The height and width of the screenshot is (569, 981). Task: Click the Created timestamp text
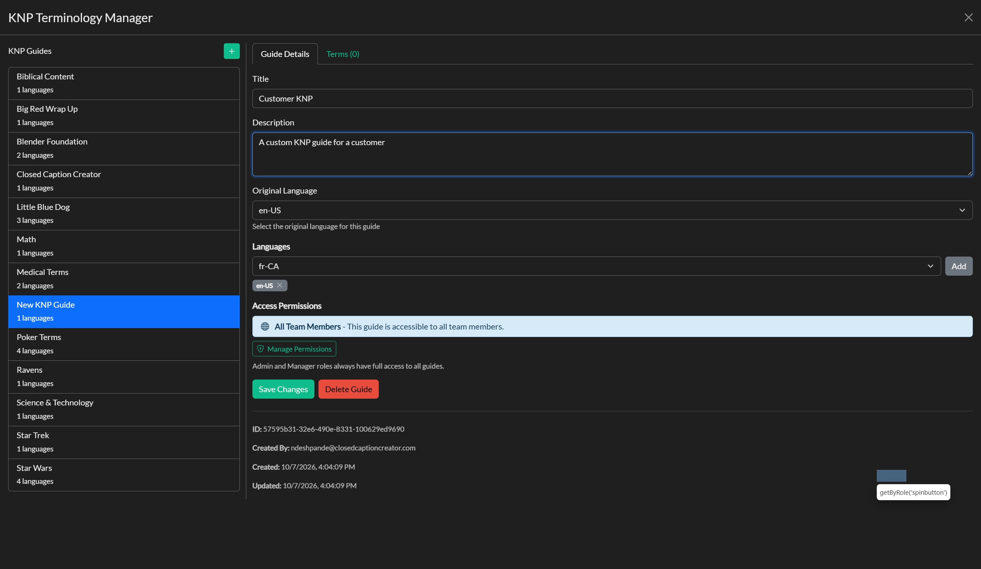pyautogui.click(x=318, y=467)
